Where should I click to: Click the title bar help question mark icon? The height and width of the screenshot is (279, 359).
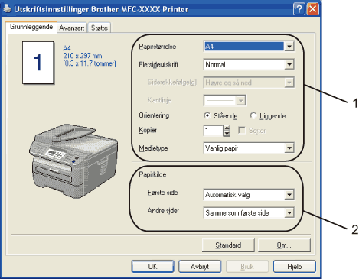299,9
